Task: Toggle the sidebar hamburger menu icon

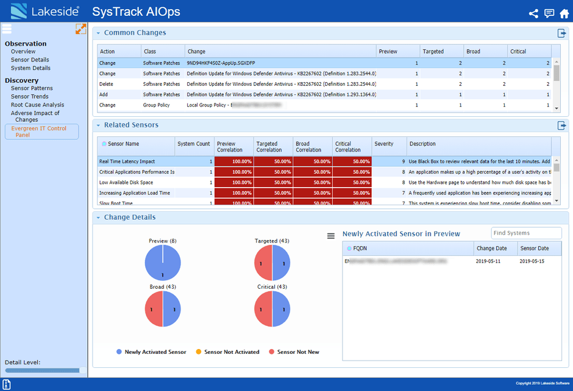Action: pyautogui.click(x=7, y=29)
